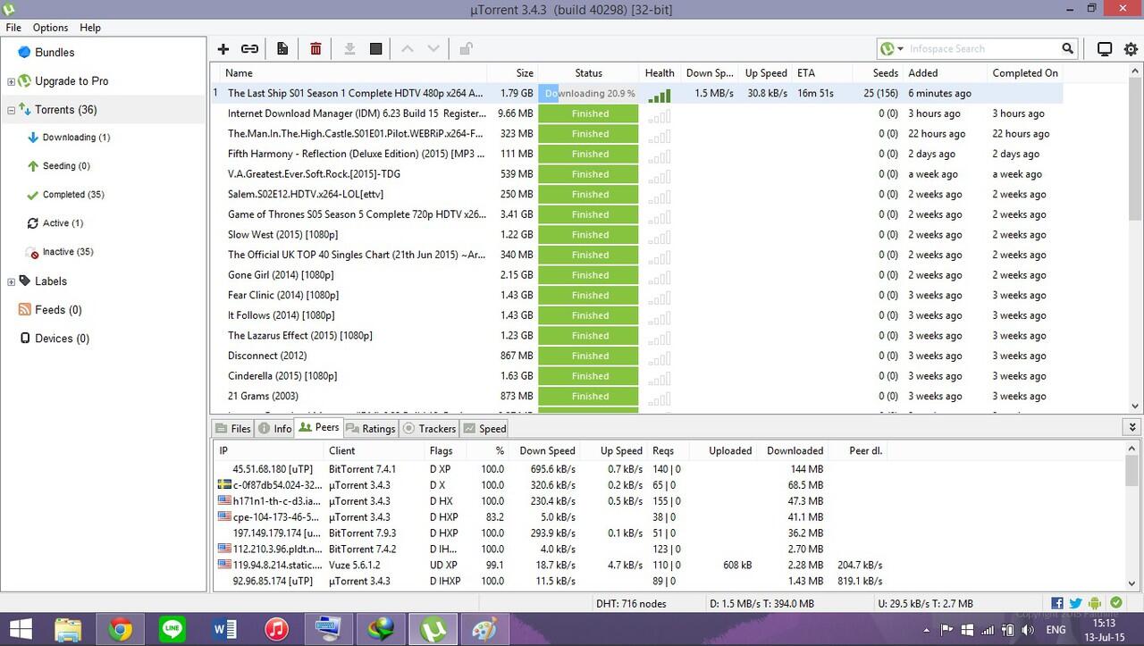Open the Help menu
The width and height of the screenshot is (1144, 646).
coord(90,28)
